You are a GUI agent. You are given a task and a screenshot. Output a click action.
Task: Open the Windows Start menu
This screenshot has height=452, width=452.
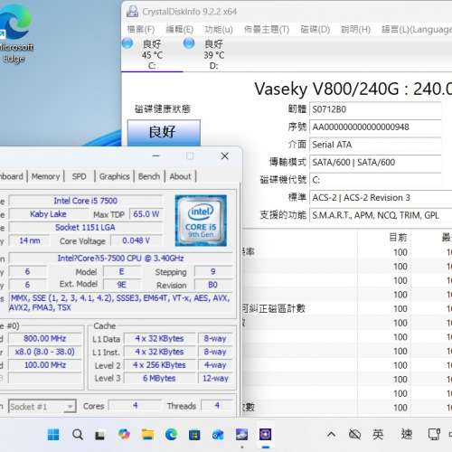[53, 434]
